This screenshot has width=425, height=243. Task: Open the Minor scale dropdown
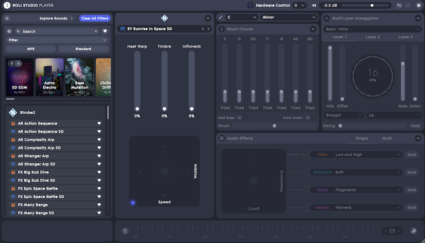click(289, 17)
